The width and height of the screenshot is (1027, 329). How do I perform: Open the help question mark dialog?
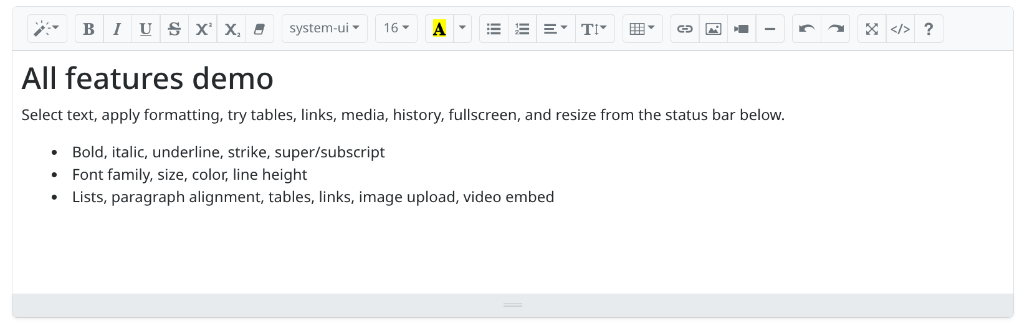pyautogui.click(x=929, y=29)
